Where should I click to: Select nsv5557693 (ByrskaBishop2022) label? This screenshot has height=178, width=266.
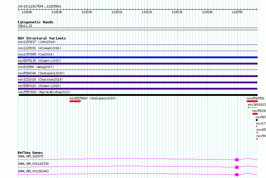[45, 92]
